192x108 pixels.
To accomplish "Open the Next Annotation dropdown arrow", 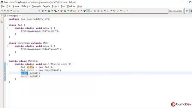I will tap(105, 11).
